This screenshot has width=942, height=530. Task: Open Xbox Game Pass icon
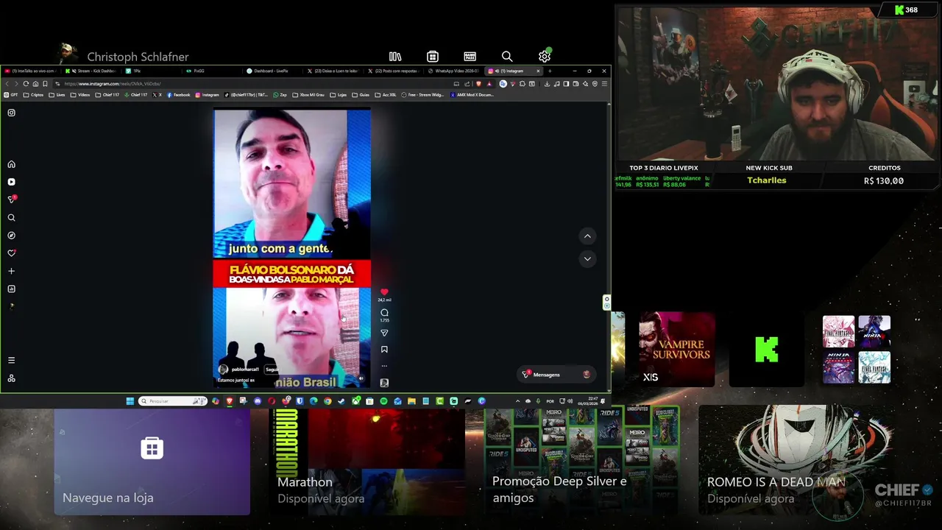(x=470, y=57)
